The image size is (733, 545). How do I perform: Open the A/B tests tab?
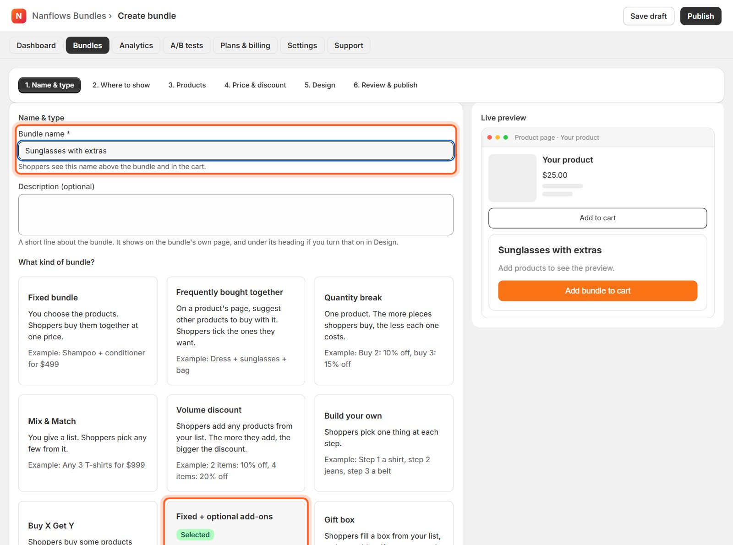(186, 45)
